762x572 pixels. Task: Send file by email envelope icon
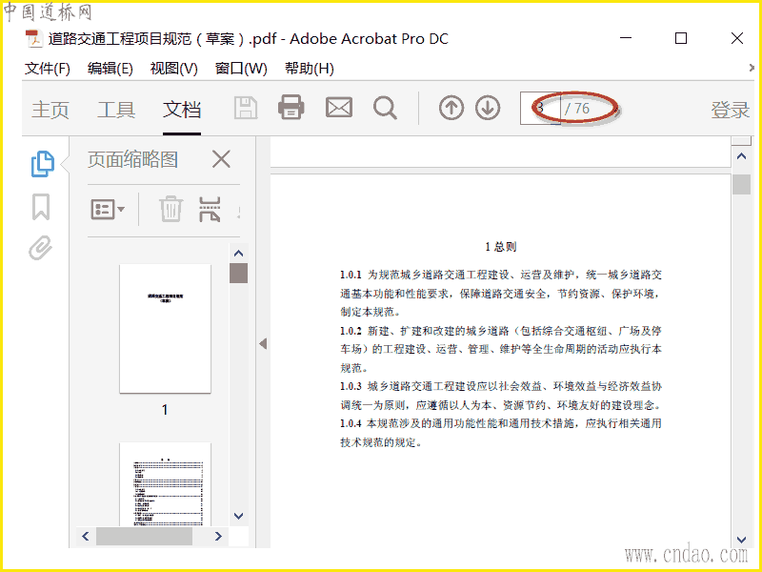pyautogui.click(x=339, y=108)
